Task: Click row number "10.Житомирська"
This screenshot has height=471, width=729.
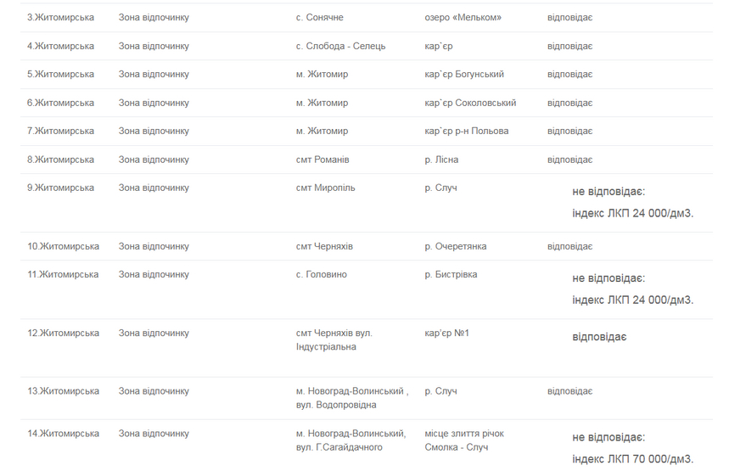Action: pos(63,246)
